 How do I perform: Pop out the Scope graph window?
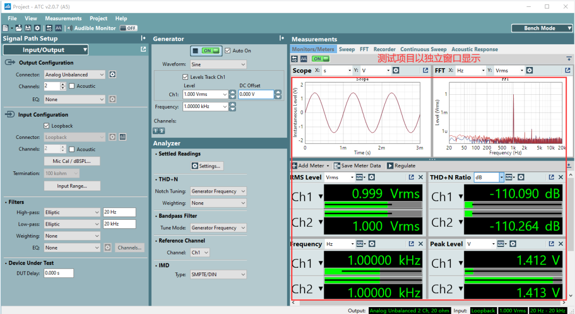[425, 70]
